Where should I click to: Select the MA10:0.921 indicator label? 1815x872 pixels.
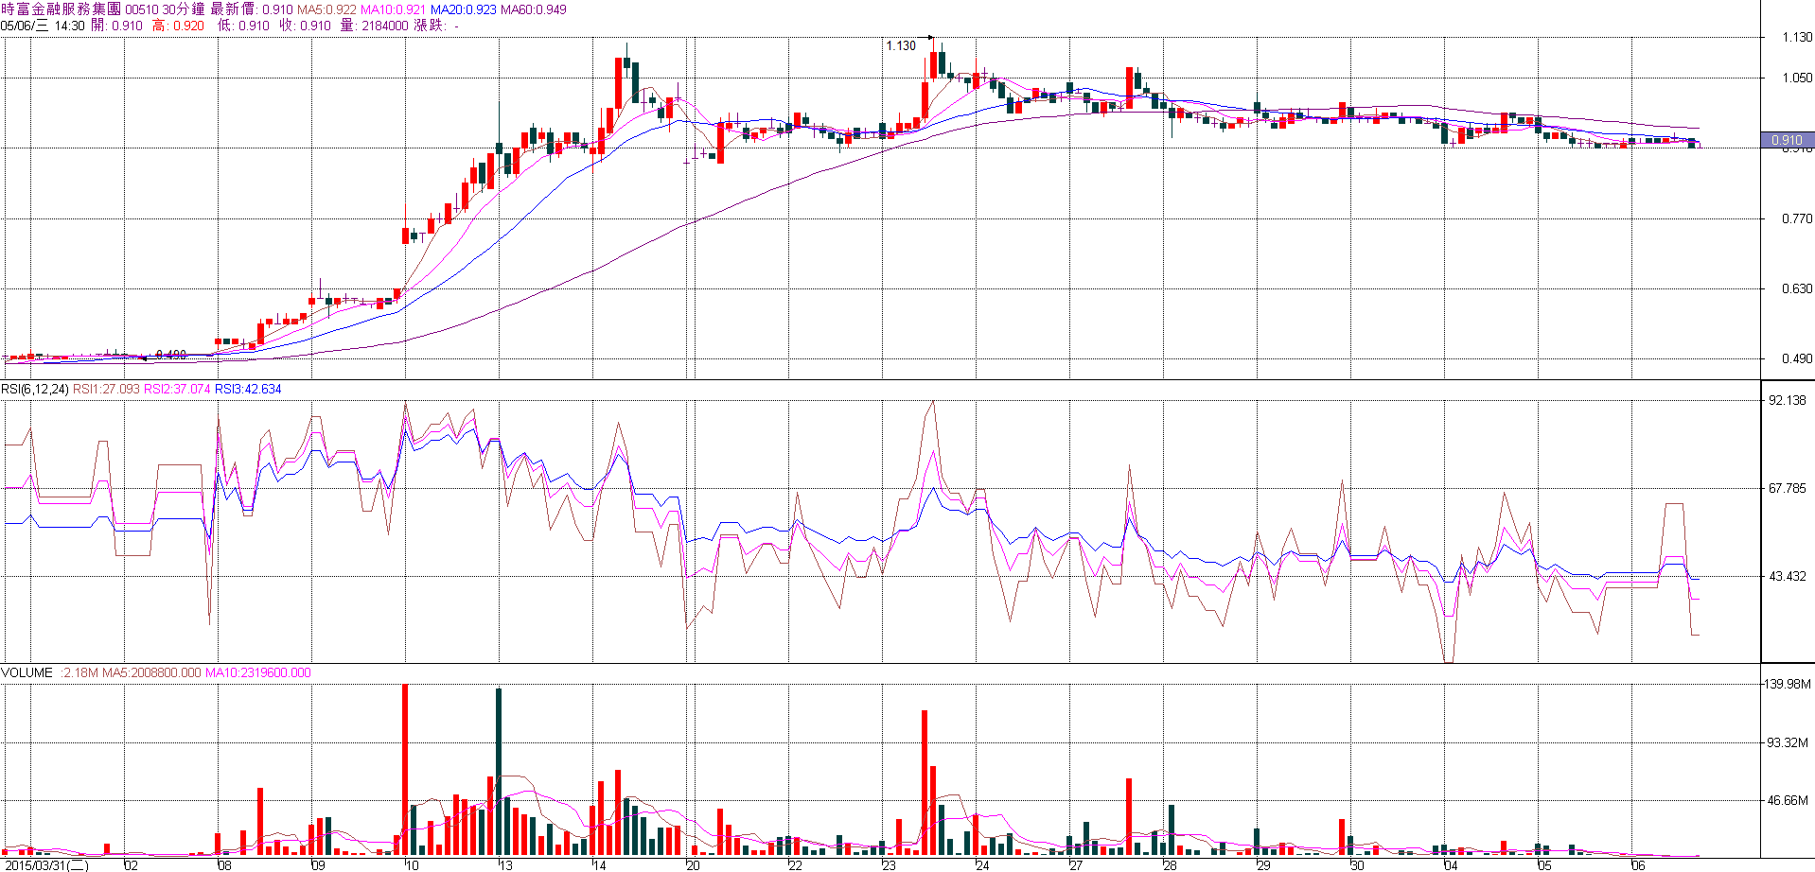(393, 9)
